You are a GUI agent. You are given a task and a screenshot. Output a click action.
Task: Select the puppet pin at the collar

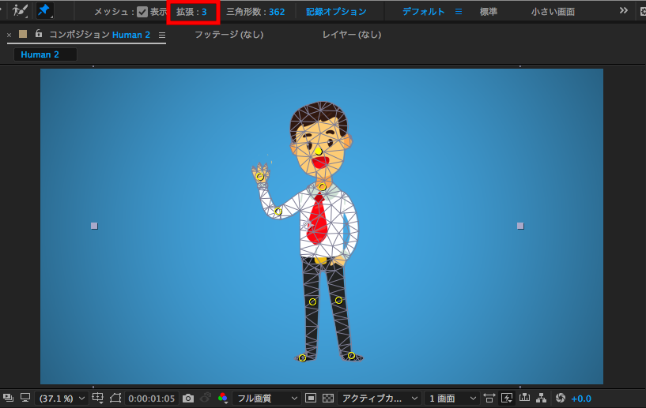(323, 187)
